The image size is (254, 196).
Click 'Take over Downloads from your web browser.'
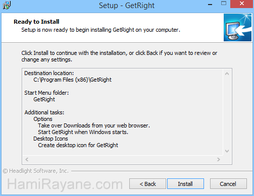pyautogui.click(x=94, y=125)
